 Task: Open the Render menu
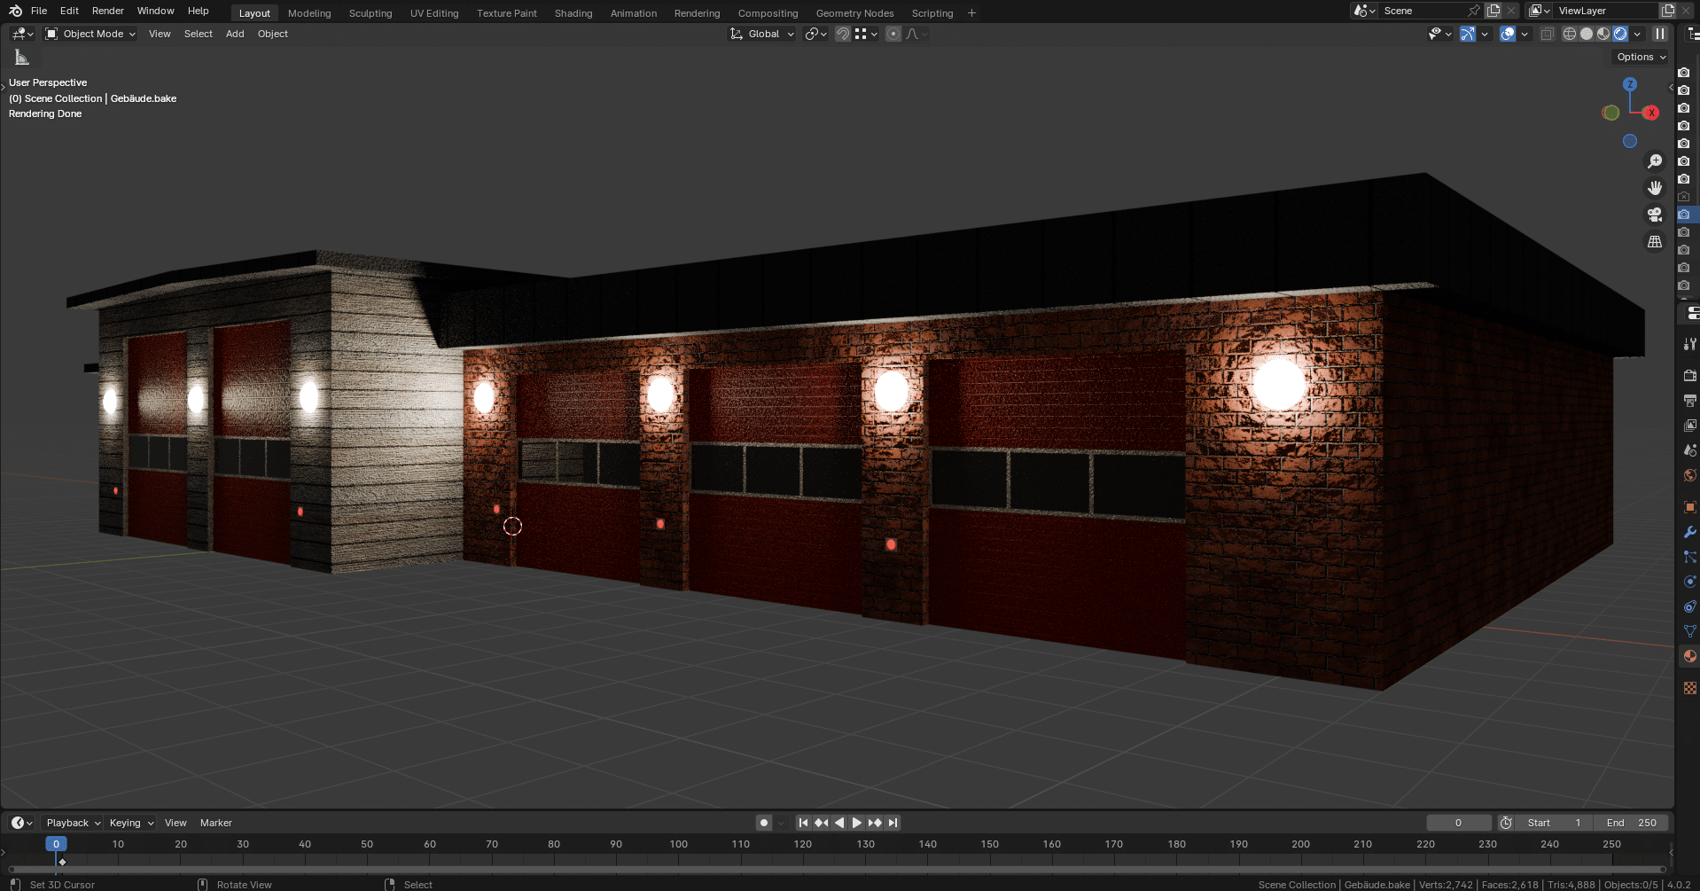point(108,11)
